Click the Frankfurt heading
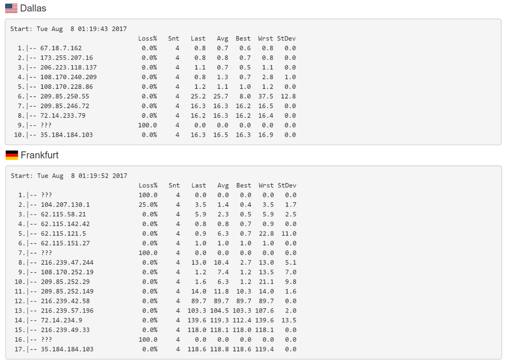 pyautogui.click(x=40, y=155)
